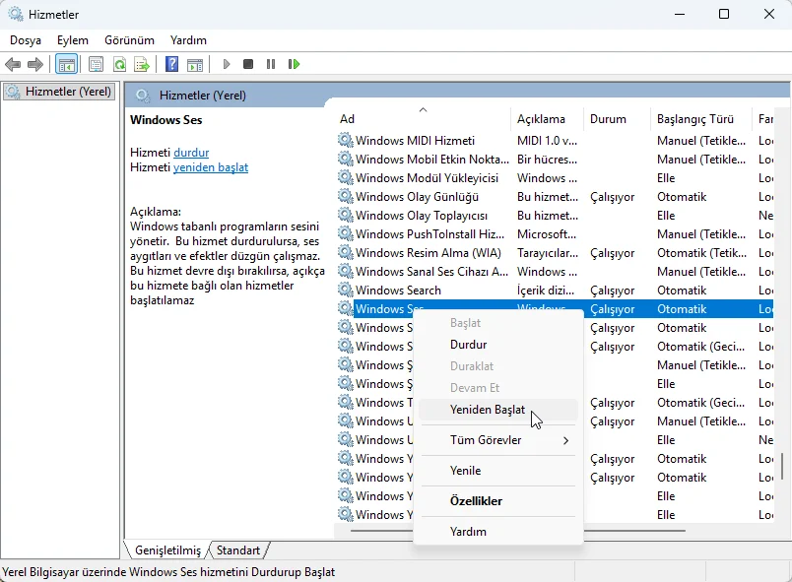Click gear icon of Windows Olay Günlüğü row

346,196
